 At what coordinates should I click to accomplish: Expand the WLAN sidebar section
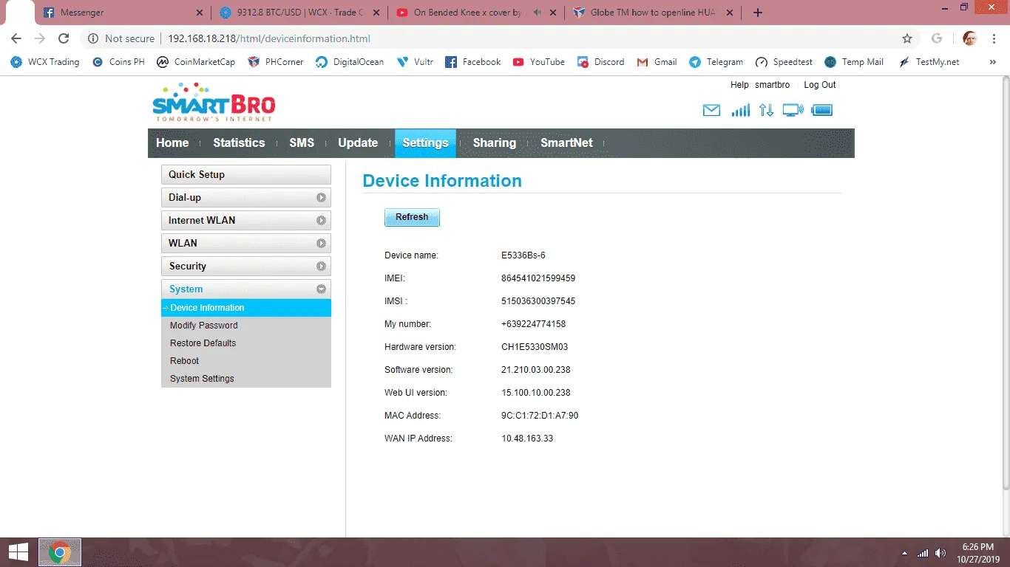245,244
